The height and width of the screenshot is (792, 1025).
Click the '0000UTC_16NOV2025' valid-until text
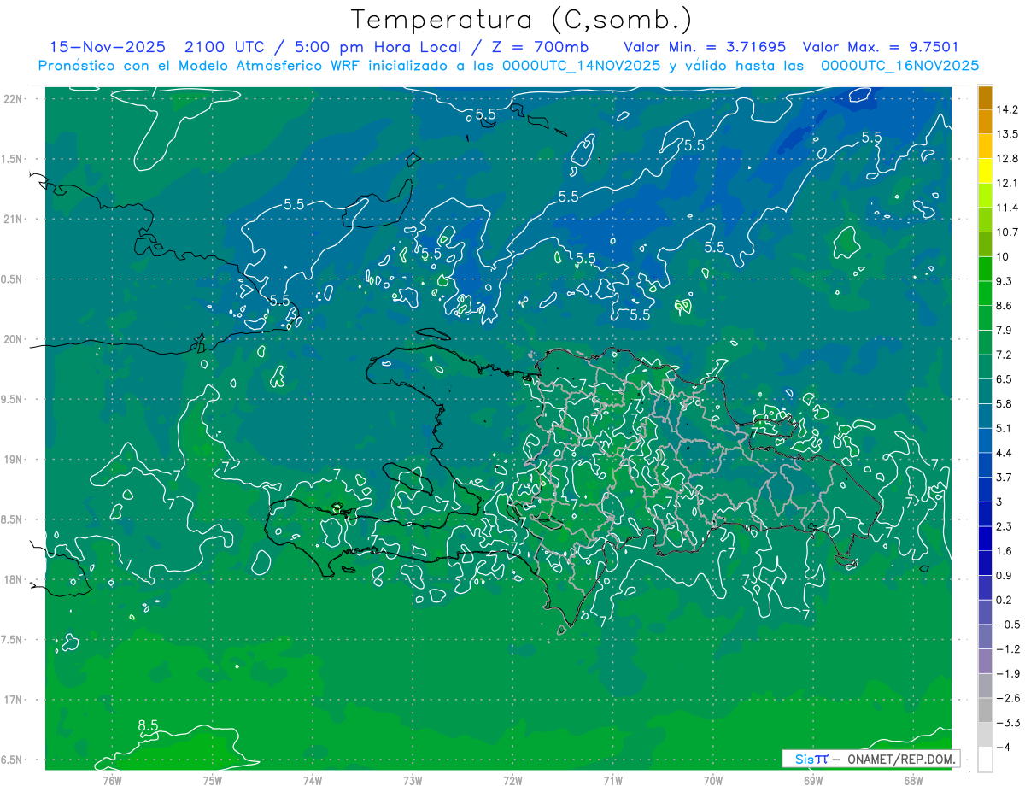900,65
